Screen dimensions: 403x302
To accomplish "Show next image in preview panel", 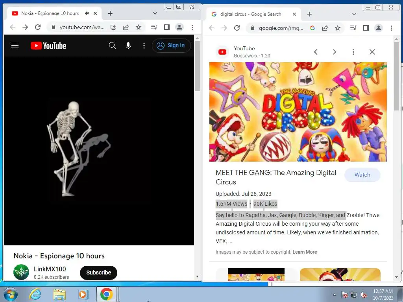I will pos(335,52).
